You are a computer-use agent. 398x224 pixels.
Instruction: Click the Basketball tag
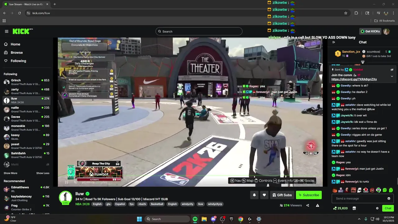point(157,204)
